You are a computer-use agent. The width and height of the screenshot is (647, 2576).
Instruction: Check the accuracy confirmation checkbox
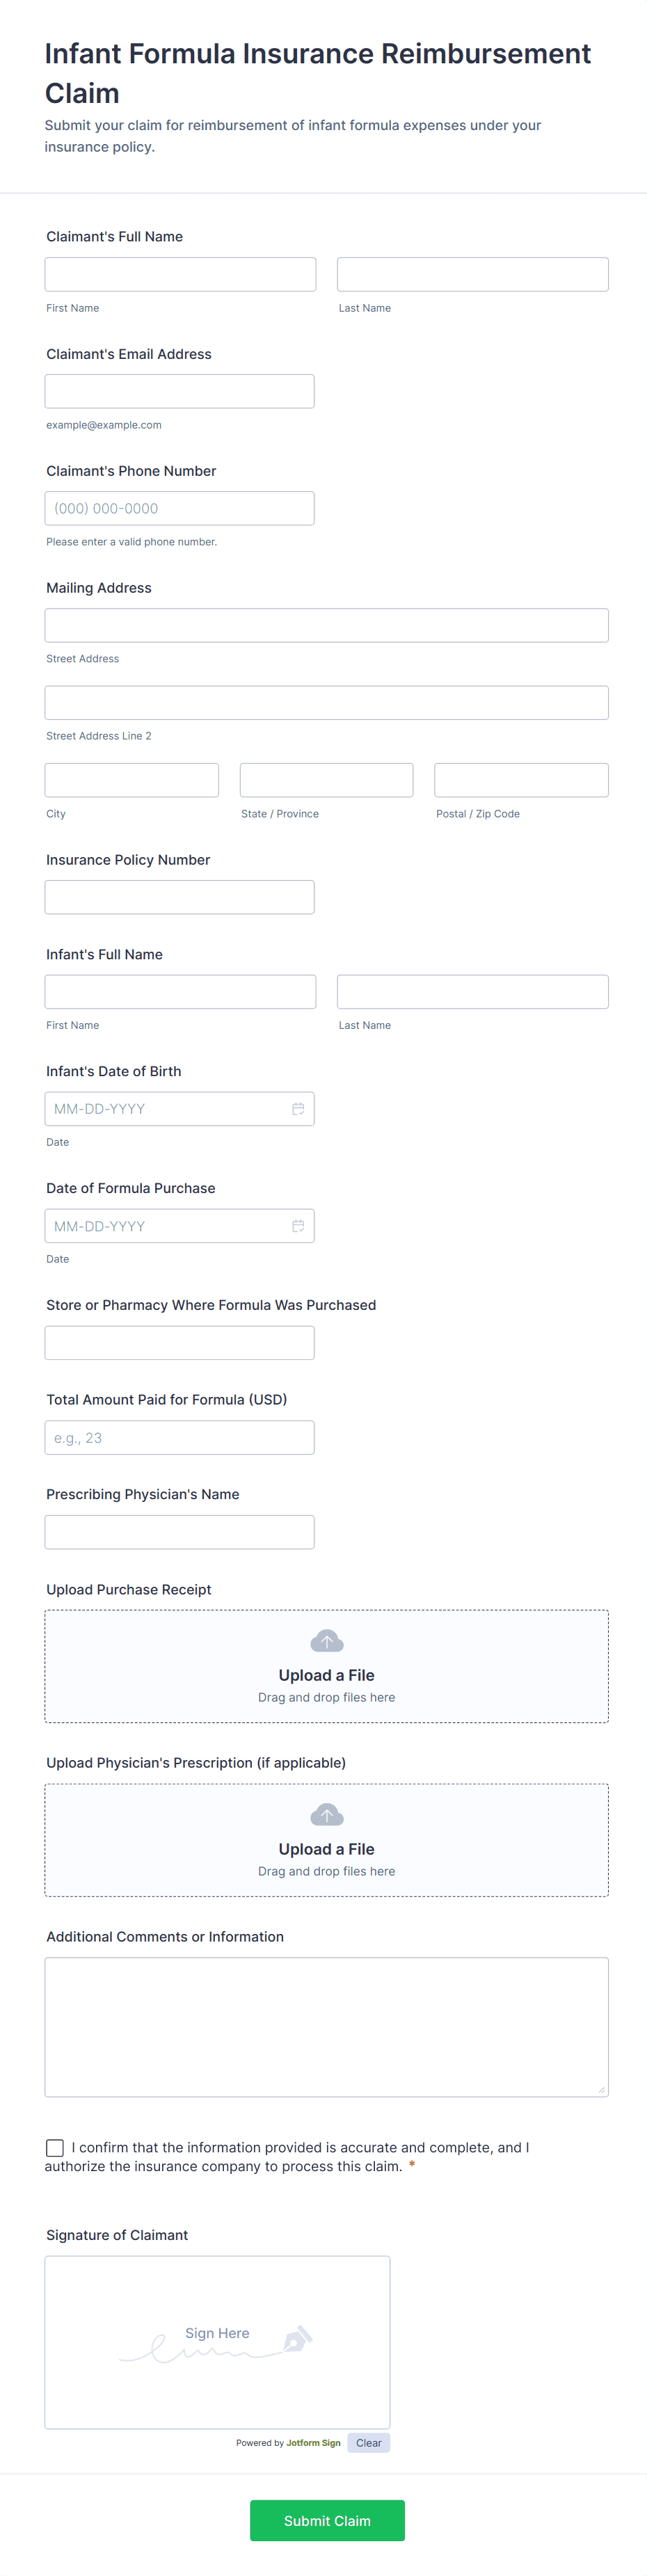pos(55,2147)
